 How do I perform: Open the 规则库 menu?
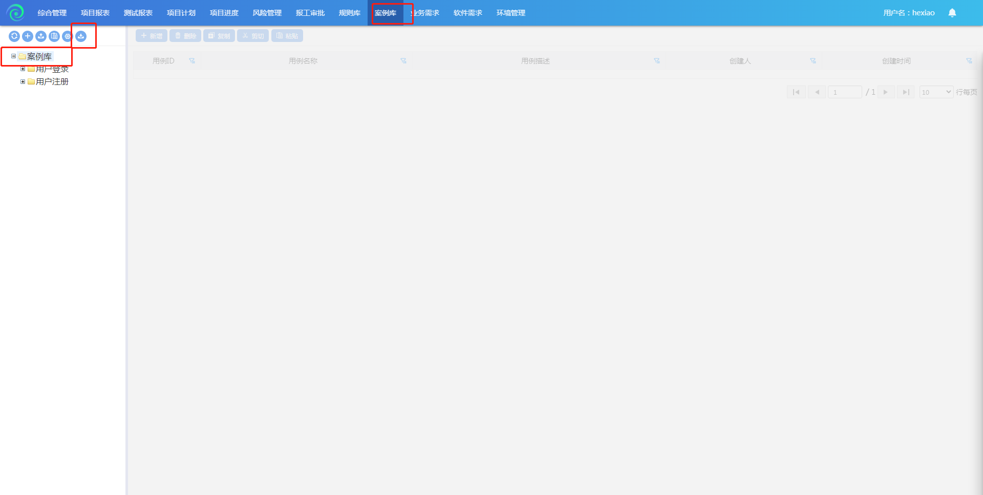(350, 13)
